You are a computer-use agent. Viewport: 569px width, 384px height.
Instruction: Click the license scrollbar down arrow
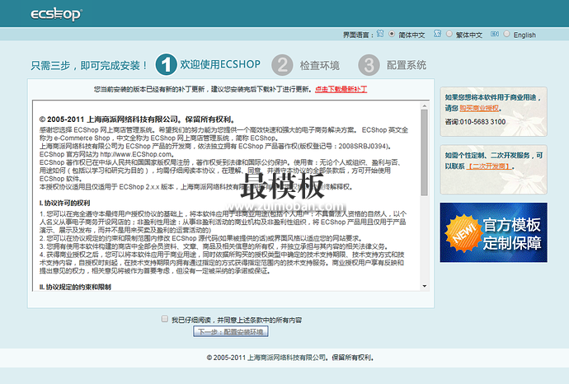click(424, 286)
